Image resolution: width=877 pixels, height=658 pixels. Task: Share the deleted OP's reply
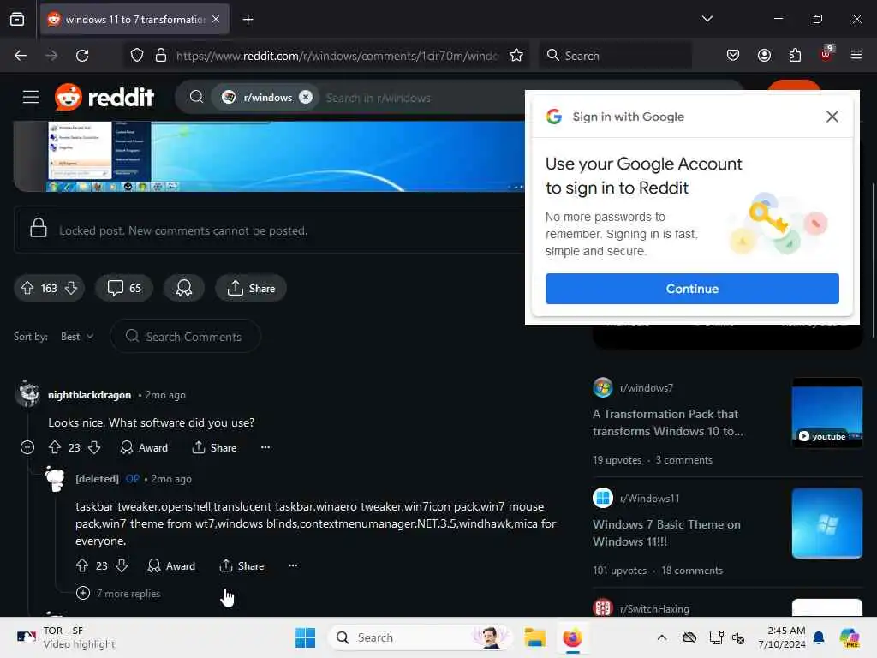(242, 565)
